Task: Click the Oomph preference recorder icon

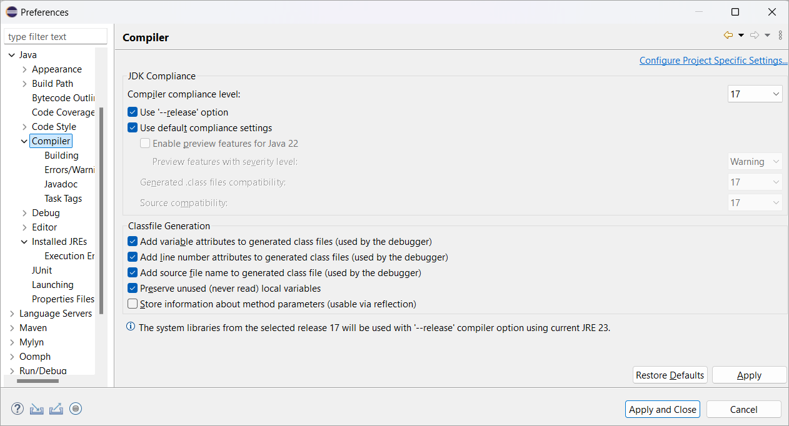Action: click(76, 409)
